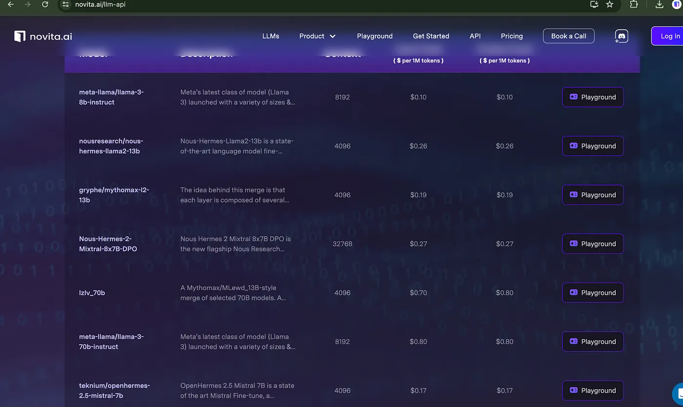Viewport: 683px width, 407px height.
Task: Go forward in browser history
Action: tap(28, 4)
